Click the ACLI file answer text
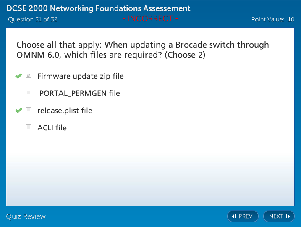Viewport: 301px width, 227px height. pos(52,128)
